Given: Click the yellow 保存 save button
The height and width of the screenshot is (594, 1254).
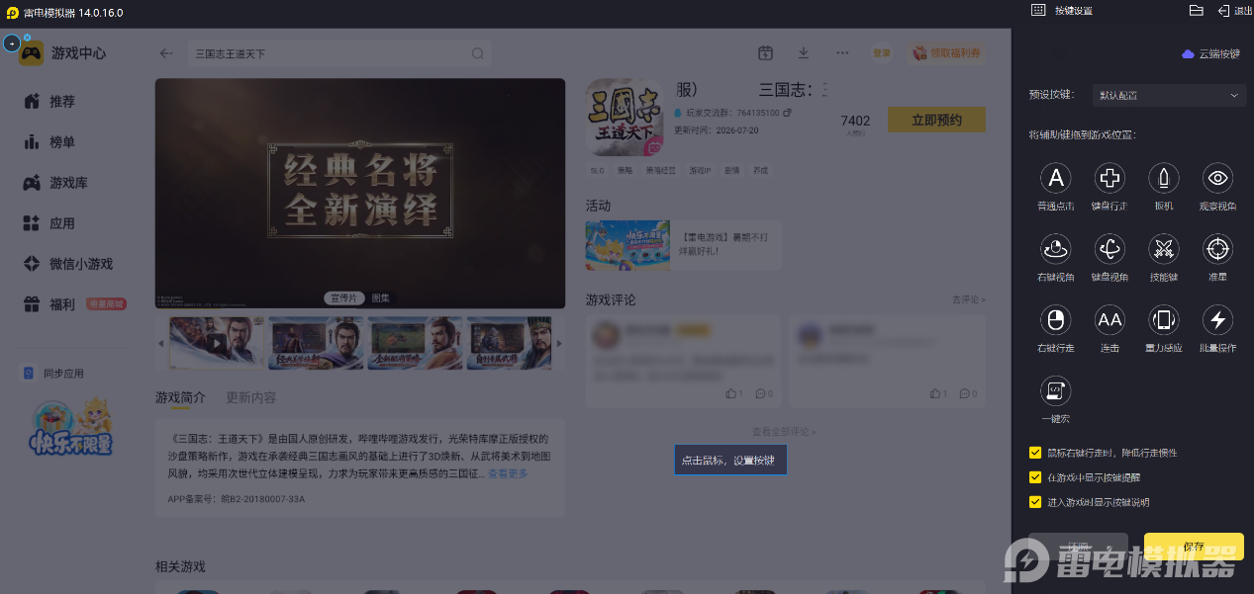Looking at the screenshot, I should [1194, 547].
